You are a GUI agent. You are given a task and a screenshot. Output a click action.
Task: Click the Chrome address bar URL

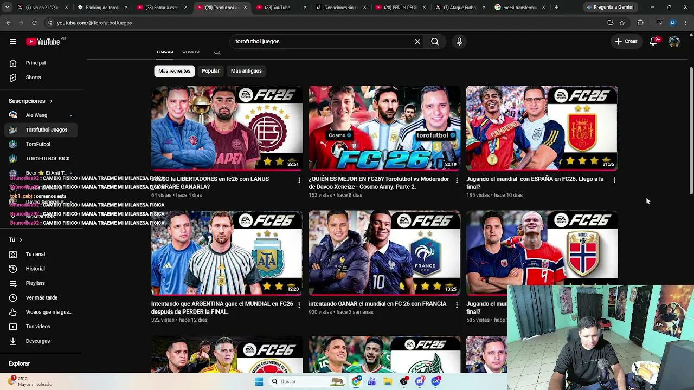[x=94, y=23]
